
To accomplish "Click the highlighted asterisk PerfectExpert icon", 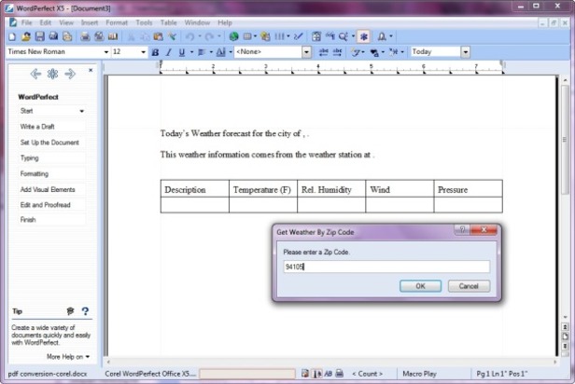I will tap(364, 36).
